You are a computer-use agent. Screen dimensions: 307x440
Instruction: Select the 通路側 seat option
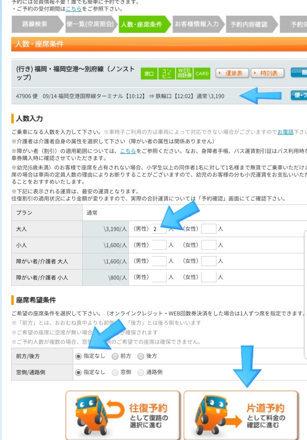(141, 372)
